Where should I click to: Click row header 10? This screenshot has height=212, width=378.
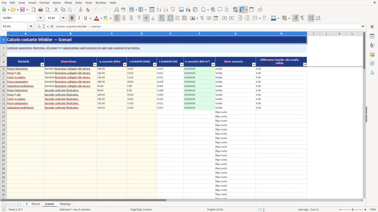(x=3, y=90)
